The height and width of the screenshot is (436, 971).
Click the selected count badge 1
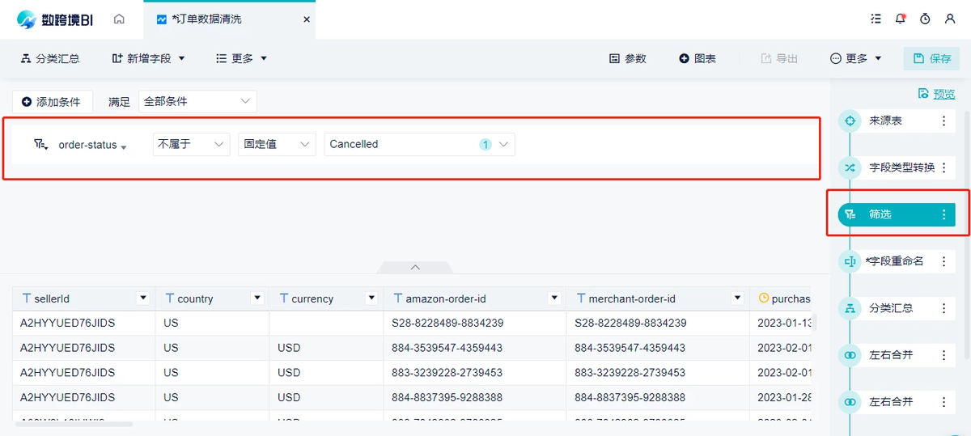pos(485,145)
